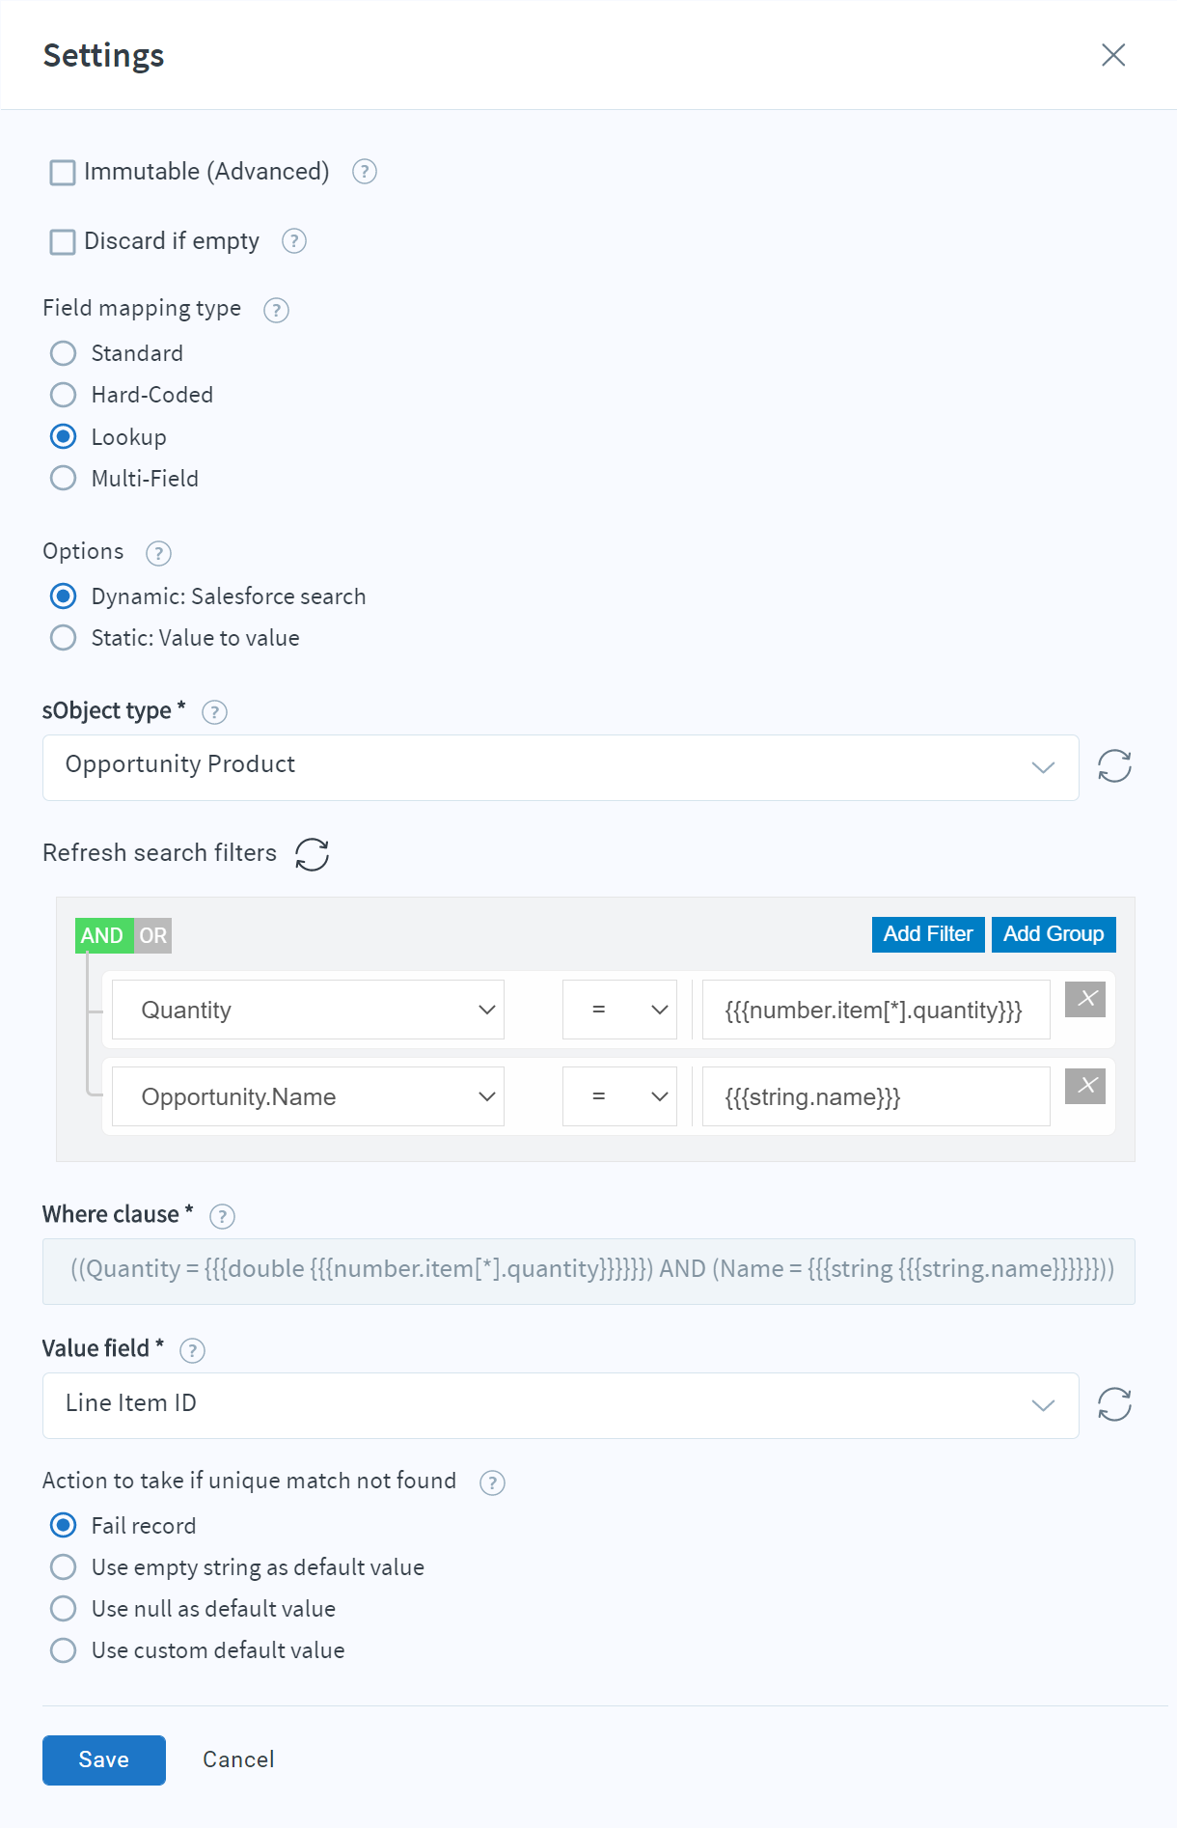This screenshot has height=1828, width=1177.
Task: Open the Opportunity.Name field dropdown
Action: tap(308, 1096)
